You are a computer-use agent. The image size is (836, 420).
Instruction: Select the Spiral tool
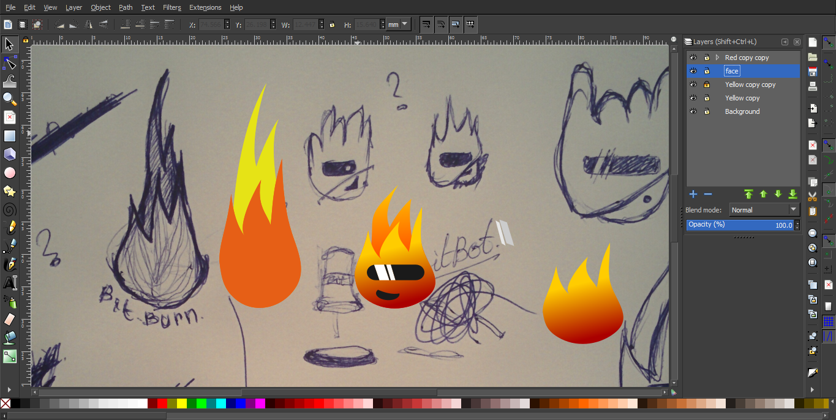click(10, 209)
